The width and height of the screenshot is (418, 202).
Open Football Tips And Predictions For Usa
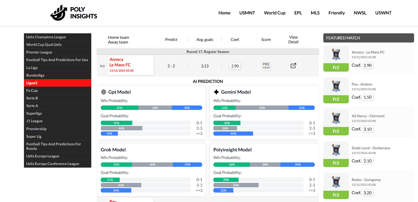coord(58,60)
